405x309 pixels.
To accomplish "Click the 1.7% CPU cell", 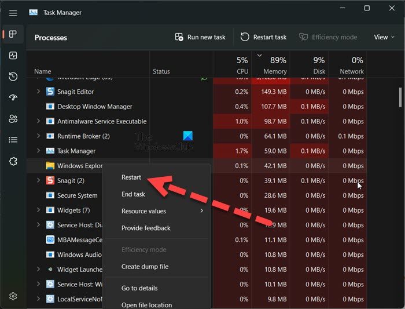I will pos(232,151).
